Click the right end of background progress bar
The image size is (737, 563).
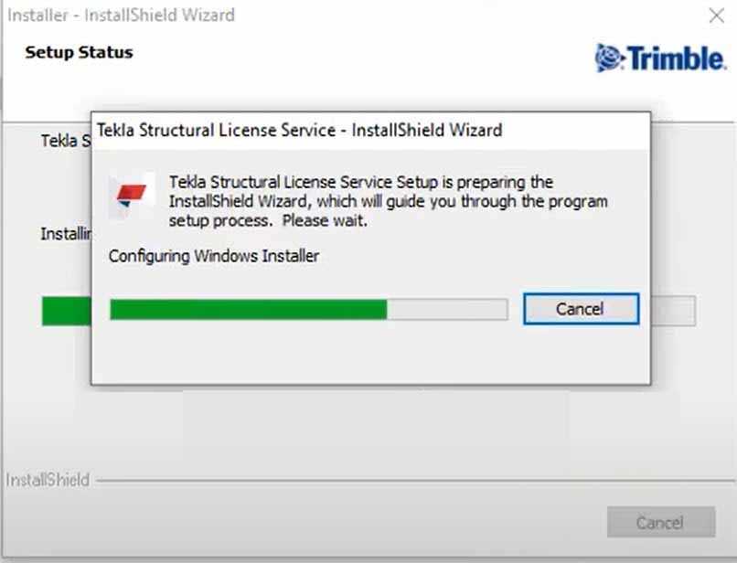click(673, 311)
